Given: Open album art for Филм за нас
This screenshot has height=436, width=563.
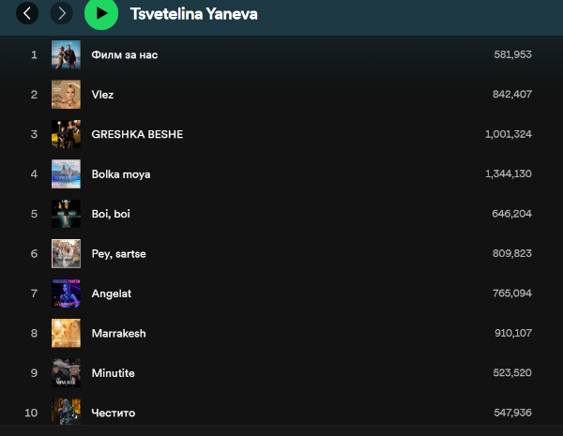Looking at the screenshot, I should pyautogui.click(x=66, y=54).
